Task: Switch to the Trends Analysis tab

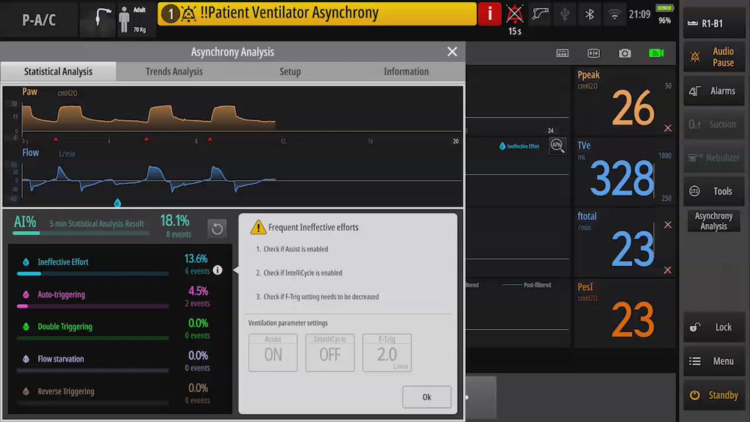Action: (174, 71)
